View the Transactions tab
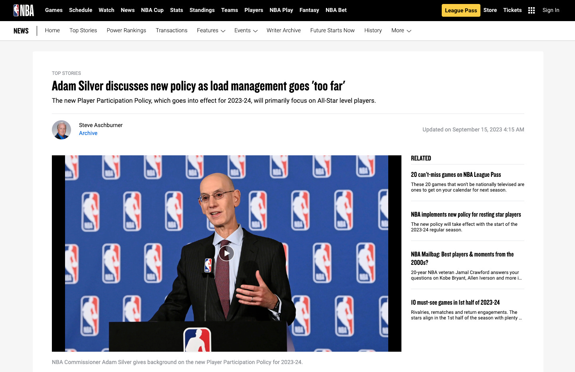575x372 pixels. 172,31
